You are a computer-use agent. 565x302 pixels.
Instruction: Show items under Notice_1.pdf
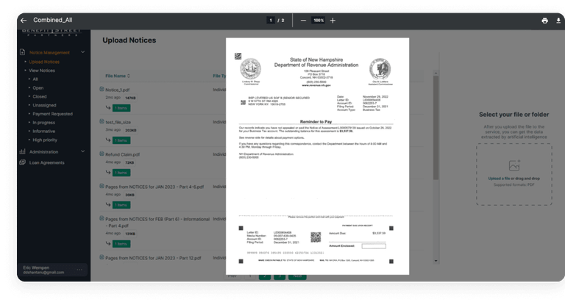click(121, 108)
